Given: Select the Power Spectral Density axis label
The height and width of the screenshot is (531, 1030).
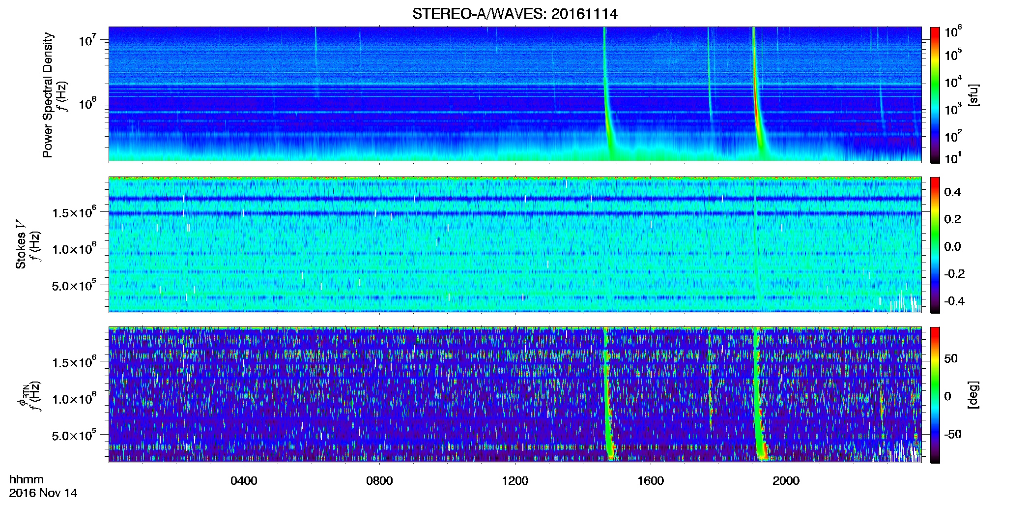Looking at the screenshot, I should coord(48,95).
